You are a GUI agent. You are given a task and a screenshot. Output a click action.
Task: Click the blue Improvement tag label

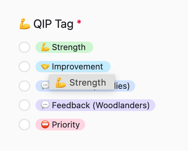(x=73, y=67)
